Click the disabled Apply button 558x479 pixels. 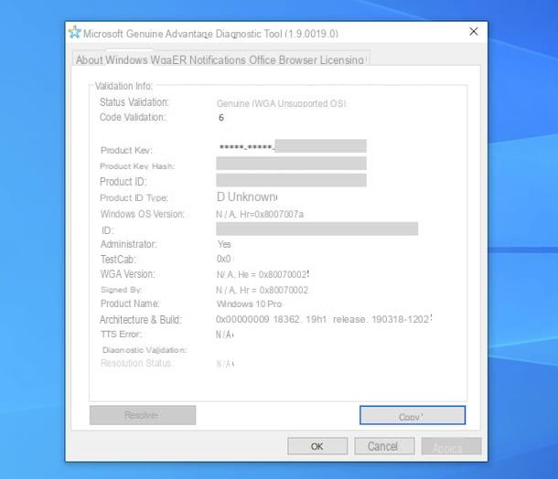tap(451, 446)
